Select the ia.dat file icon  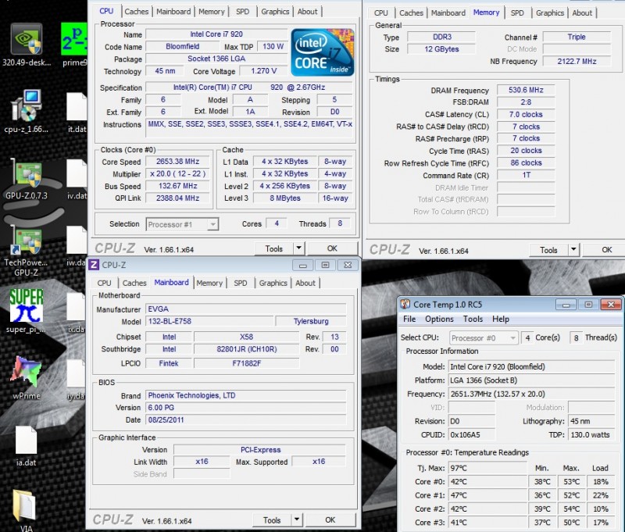tap(26, 441)
